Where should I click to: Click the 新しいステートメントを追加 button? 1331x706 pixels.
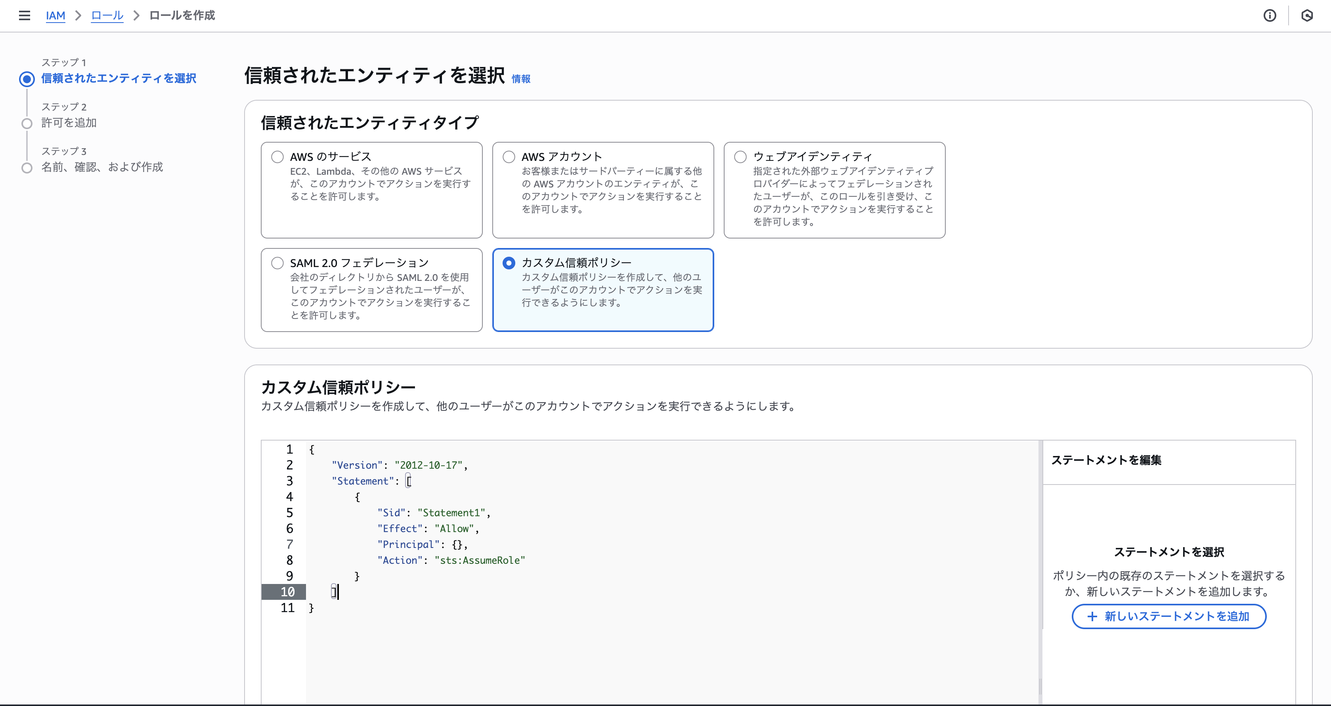pyautogui.click(x=1169, y=616)
